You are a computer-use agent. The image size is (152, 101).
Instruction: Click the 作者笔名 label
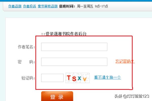coord(26,47)
